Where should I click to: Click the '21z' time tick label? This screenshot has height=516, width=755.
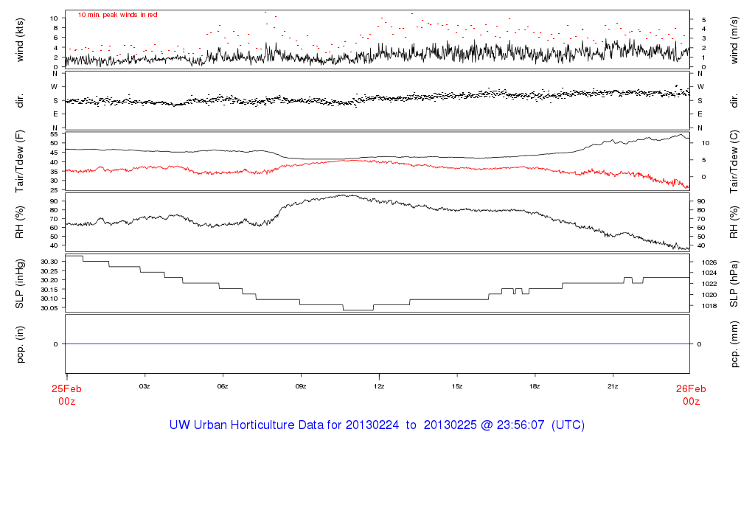pos(613,386)
